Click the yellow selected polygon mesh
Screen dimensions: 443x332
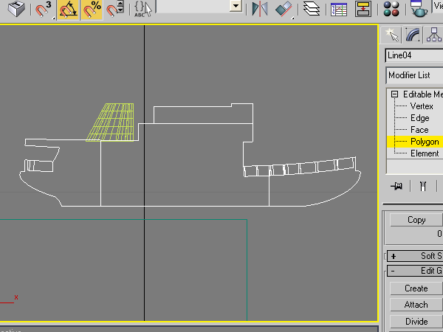114,124
